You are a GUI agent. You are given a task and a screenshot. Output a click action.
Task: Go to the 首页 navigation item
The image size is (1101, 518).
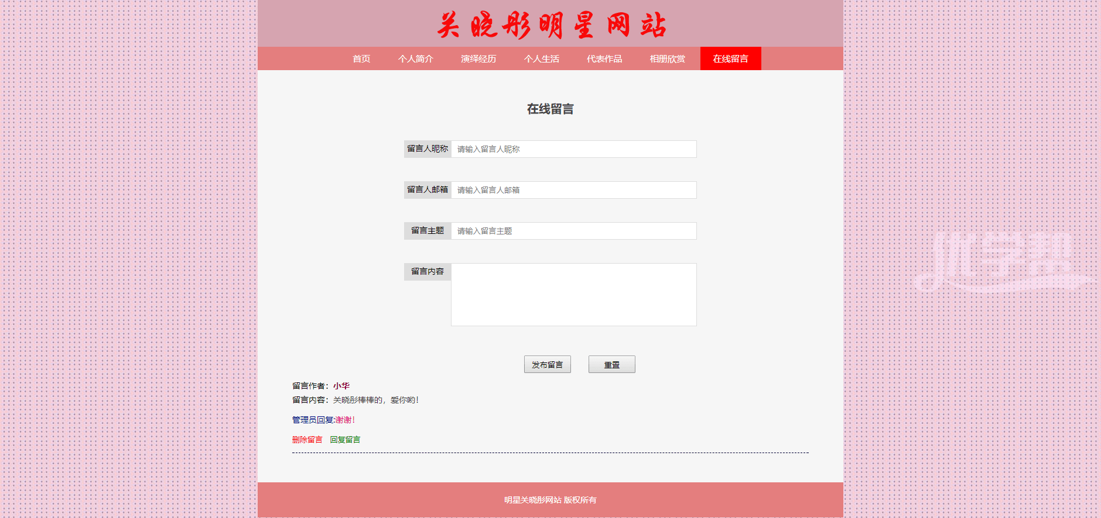[x=361, y=58]
